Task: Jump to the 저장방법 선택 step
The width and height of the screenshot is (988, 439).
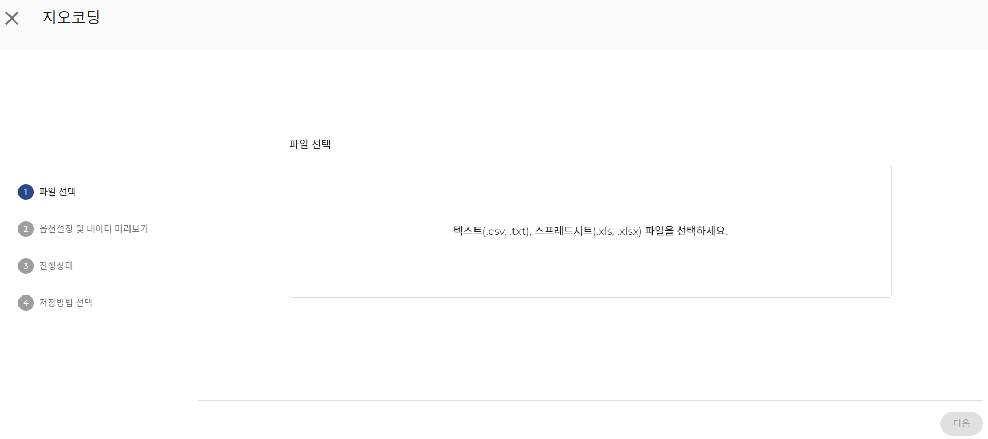Action: (66, 303)
